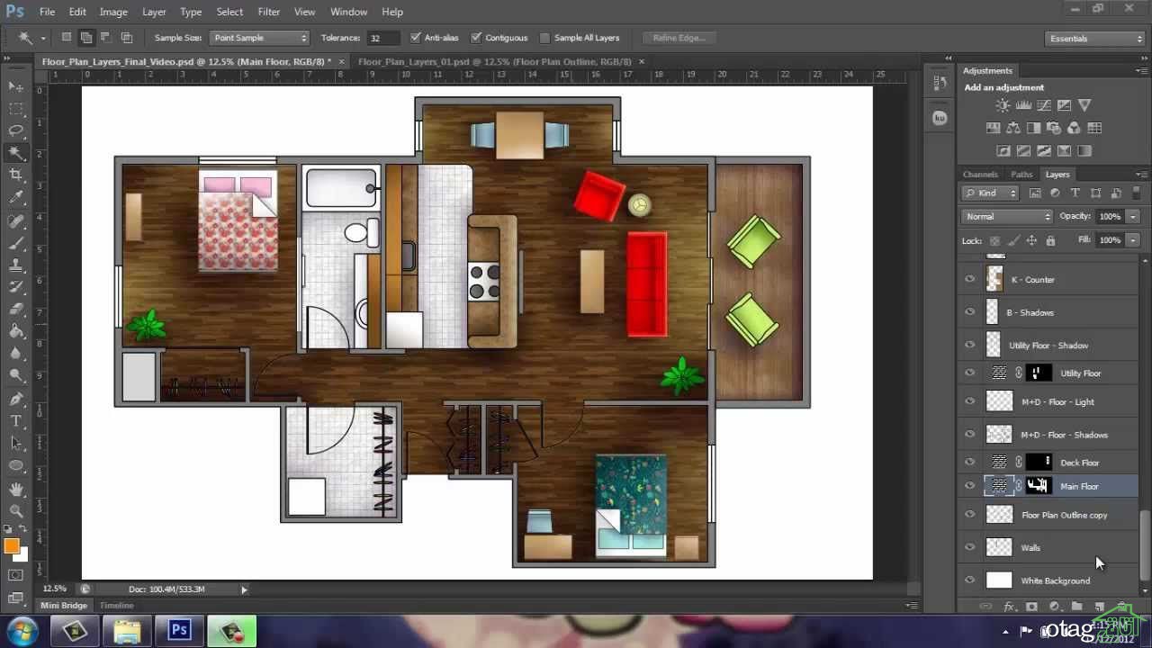Viewport: 1152px width, 648px height.
Task: Add a Curves adjustment
Action: click(1044, 106)
